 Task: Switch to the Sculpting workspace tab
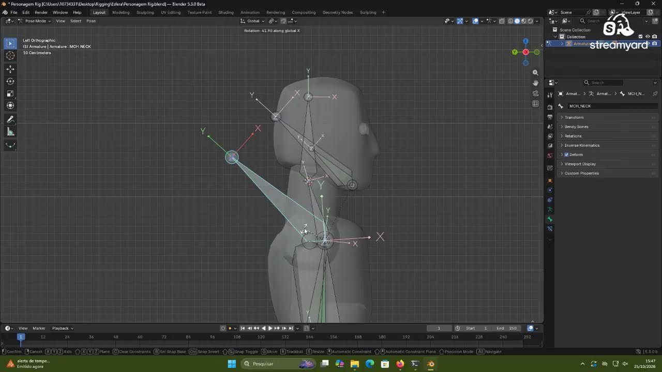click(145, 12)
